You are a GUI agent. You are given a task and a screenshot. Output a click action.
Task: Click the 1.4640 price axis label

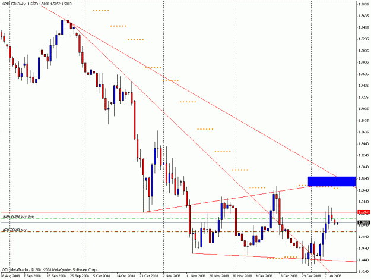point(364,249)
